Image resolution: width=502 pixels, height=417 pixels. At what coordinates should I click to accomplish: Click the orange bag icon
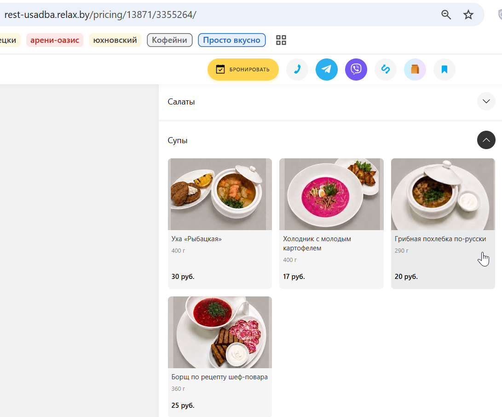tap(415, 69)
